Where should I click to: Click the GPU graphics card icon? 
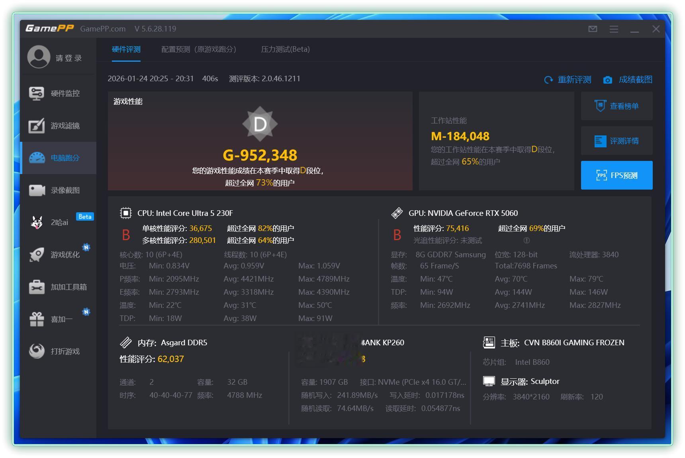397,213
